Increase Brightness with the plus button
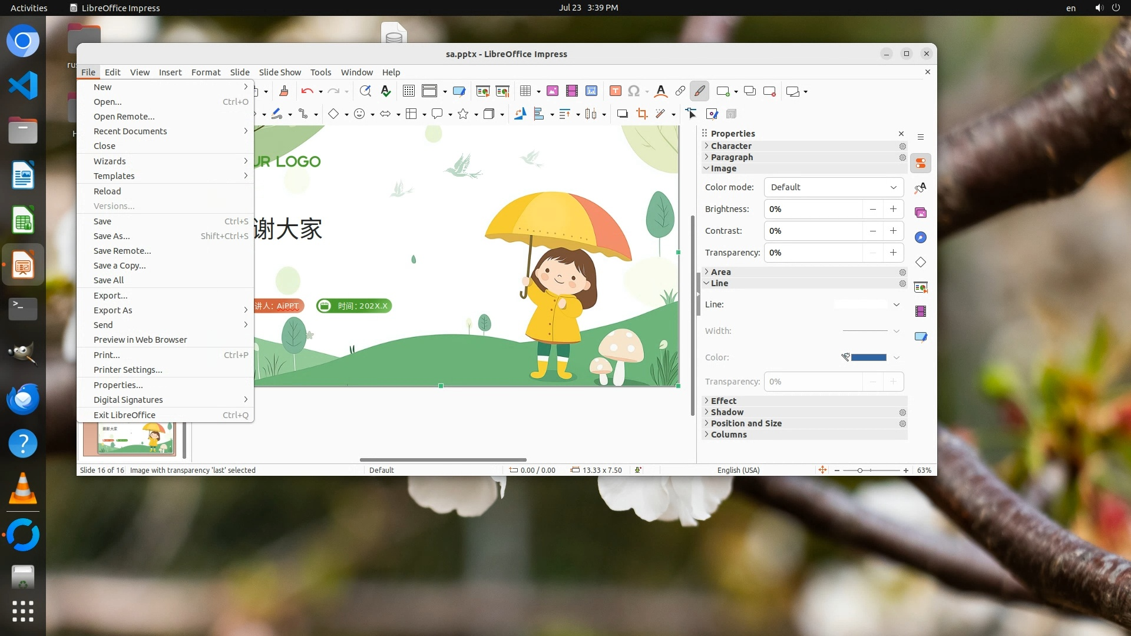 [893, 209]
